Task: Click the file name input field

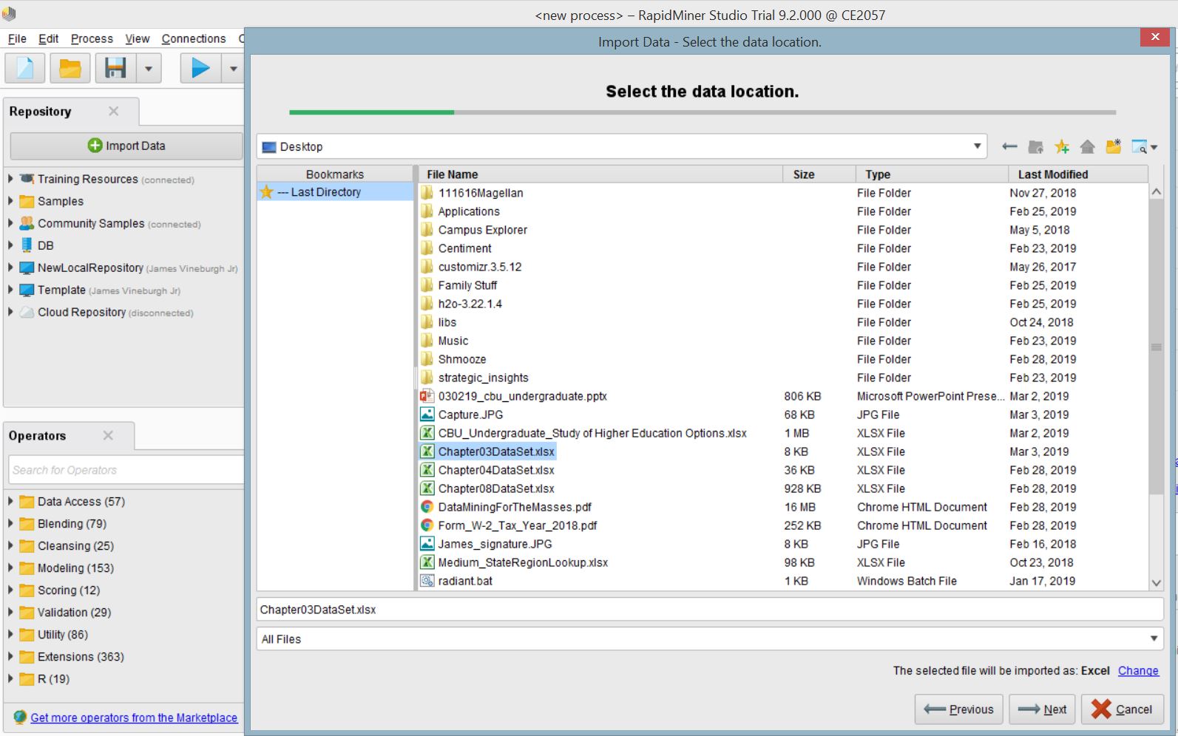Action: (710, 610)
